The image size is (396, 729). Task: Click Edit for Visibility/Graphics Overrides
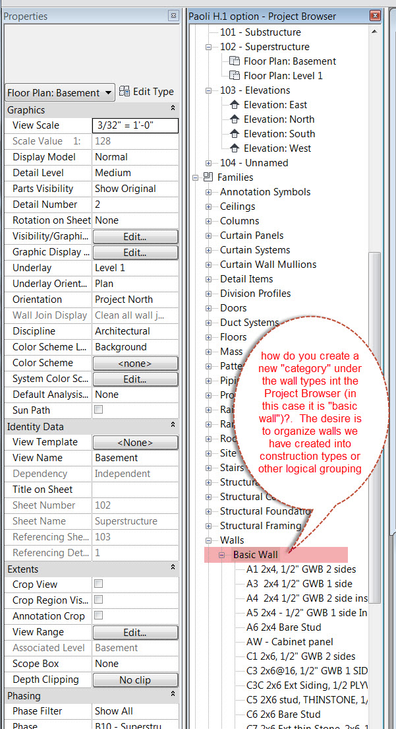[x=135, y=236]
